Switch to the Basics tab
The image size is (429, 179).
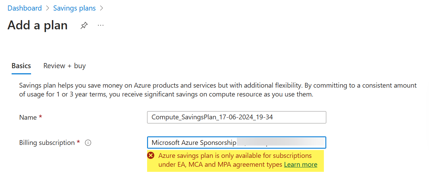click(21, 66)
